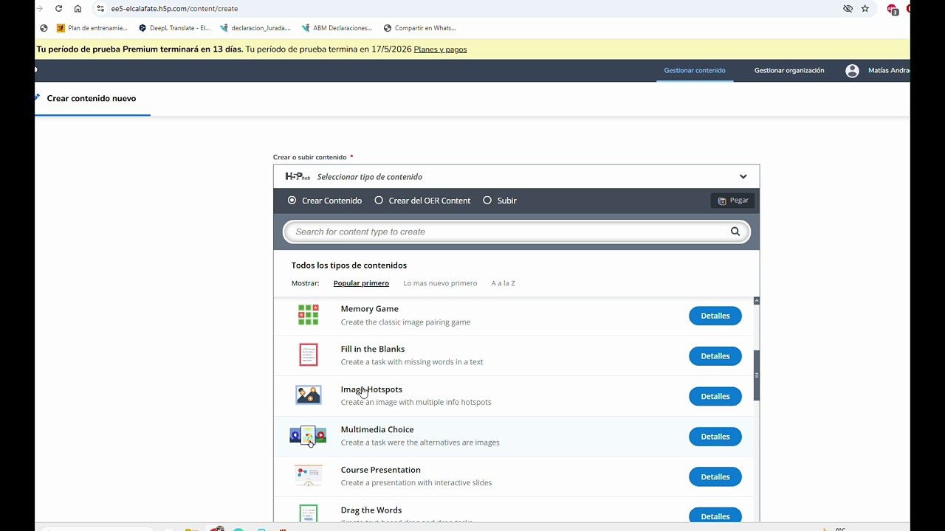The image size is (945, 531).
Task: Click the Pegar button
Action: [733, 201]
